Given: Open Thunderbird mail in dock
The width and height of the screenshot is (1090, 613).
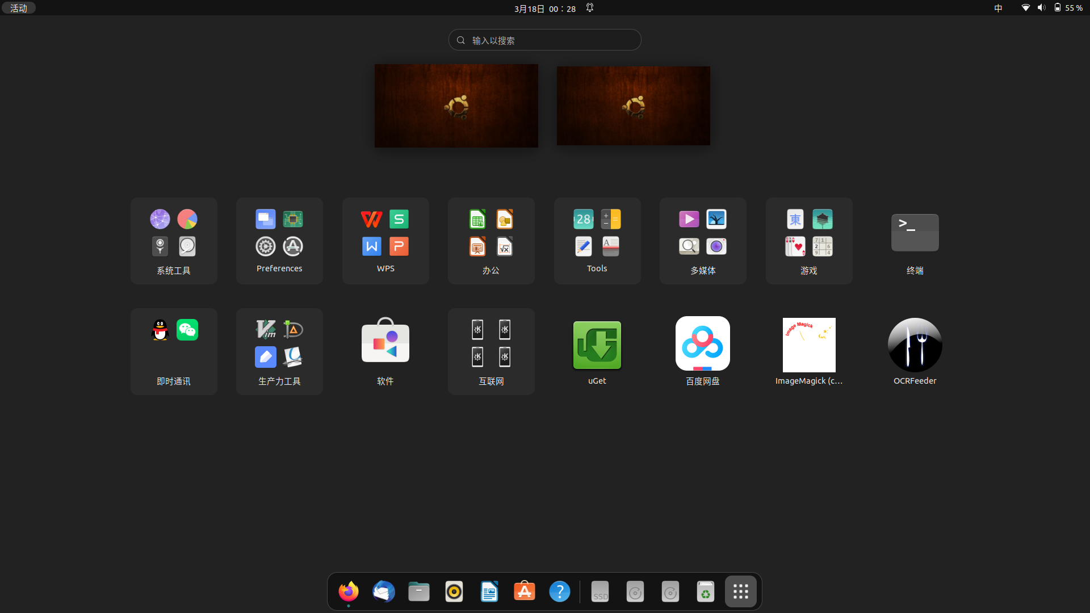Looking at the screenshot, I should coord(384,591).
